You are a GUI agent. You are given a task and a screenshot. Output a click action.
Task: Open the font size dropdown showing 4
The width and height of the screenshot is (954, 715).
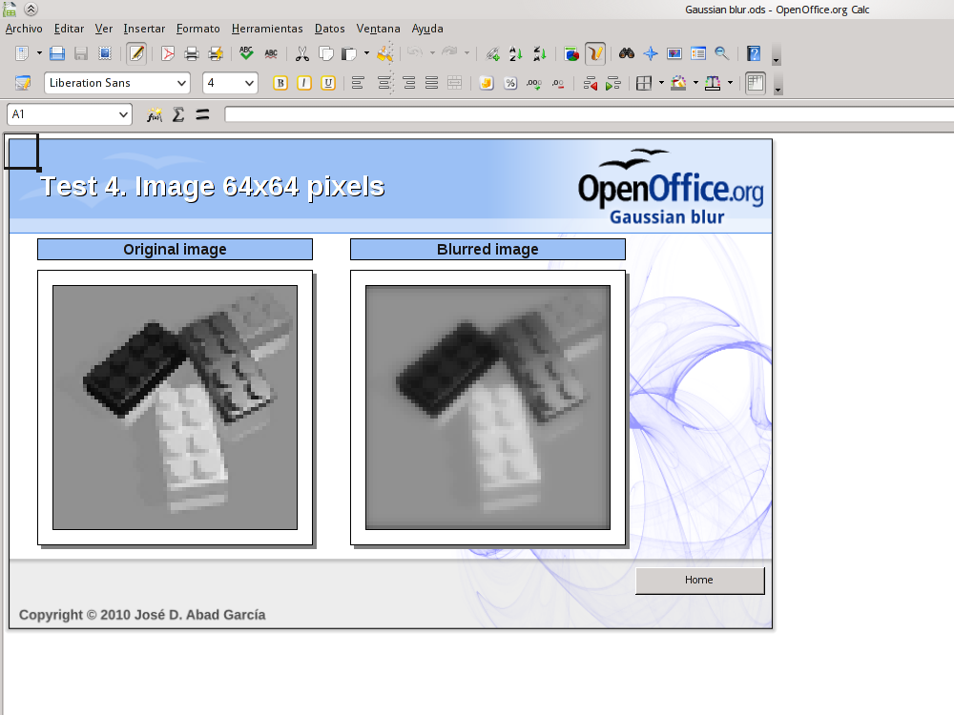pos(249,83)
